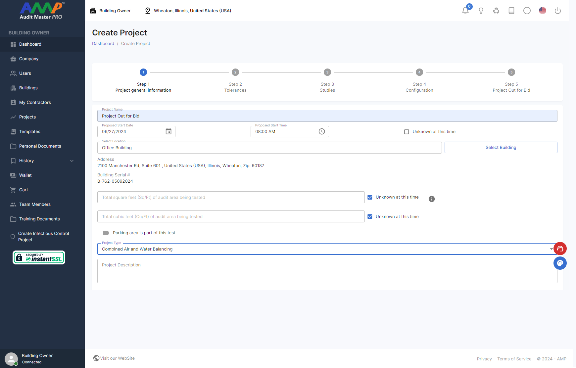Click the power logout icon

click(558, 11)
